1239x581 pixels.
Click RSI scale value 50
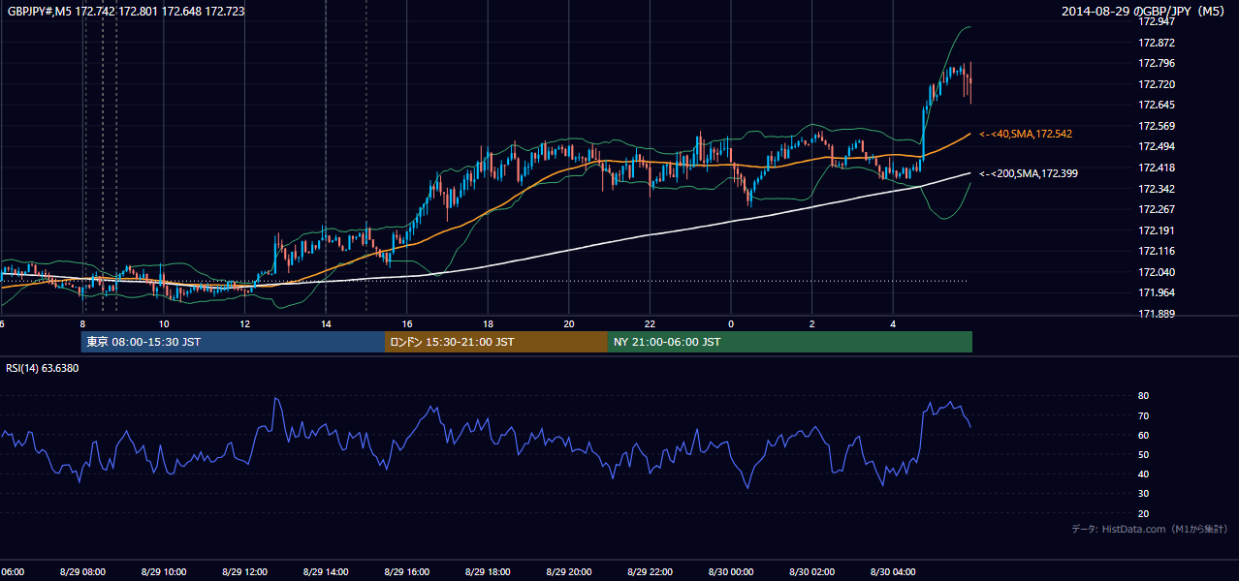tap(1144, 454)
